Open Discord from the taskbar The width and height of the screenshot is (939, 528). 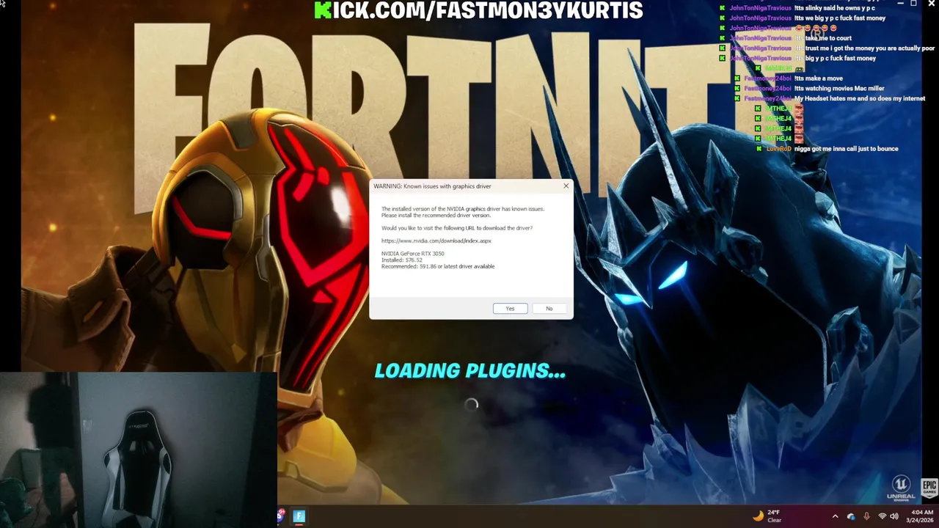point(281,516)
